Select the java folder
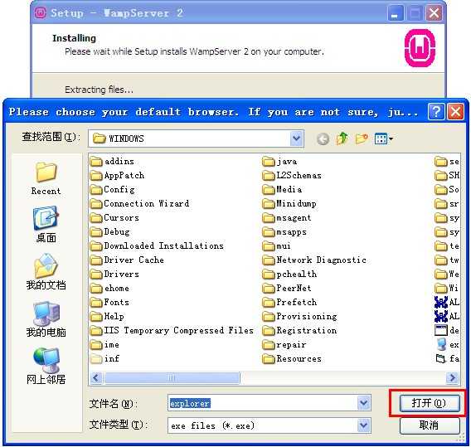The image size is (471, 447). [x=279, y=162]
